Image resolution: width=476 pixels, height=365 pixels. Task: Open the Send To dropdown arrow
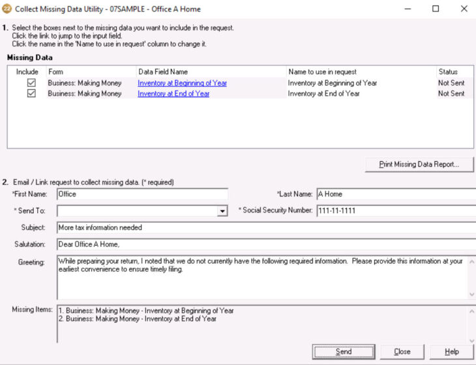click(222, 211)
